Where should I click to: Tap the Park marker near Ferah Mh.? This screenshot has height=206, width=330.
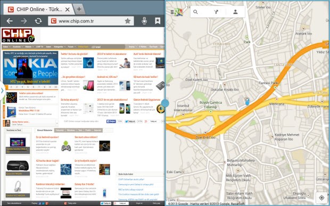(247, 37)
